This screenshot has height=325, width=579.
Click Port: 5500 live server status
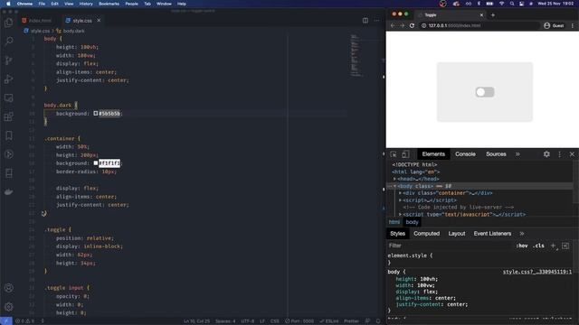pyautogui.click(x=299, y=321)
